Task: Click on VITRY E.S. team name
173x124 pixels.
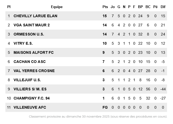Action: point(23,43)
